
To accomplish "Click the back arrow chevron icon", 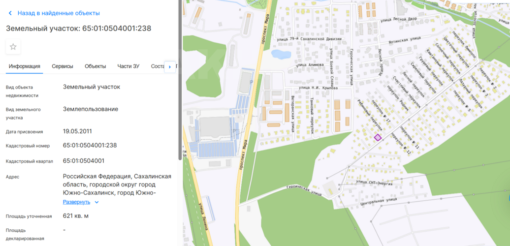I will [x=10, y=13].
